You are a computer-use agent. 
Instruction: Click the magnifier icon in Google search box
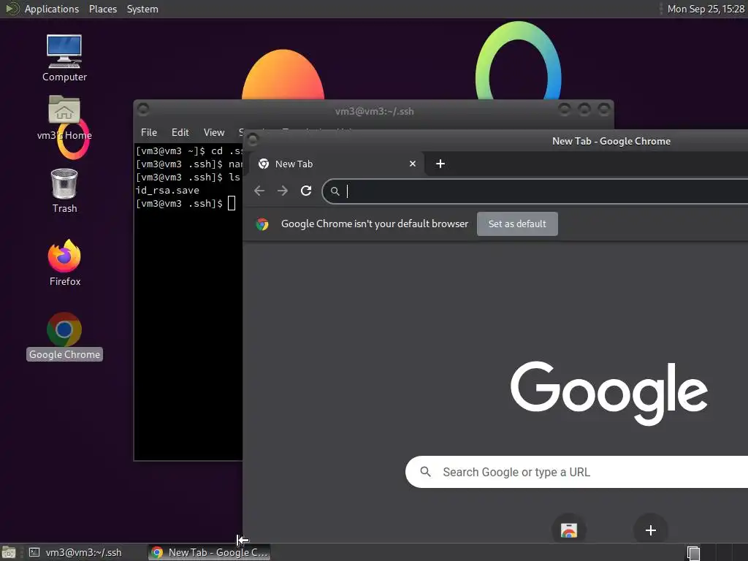[426, 472]
